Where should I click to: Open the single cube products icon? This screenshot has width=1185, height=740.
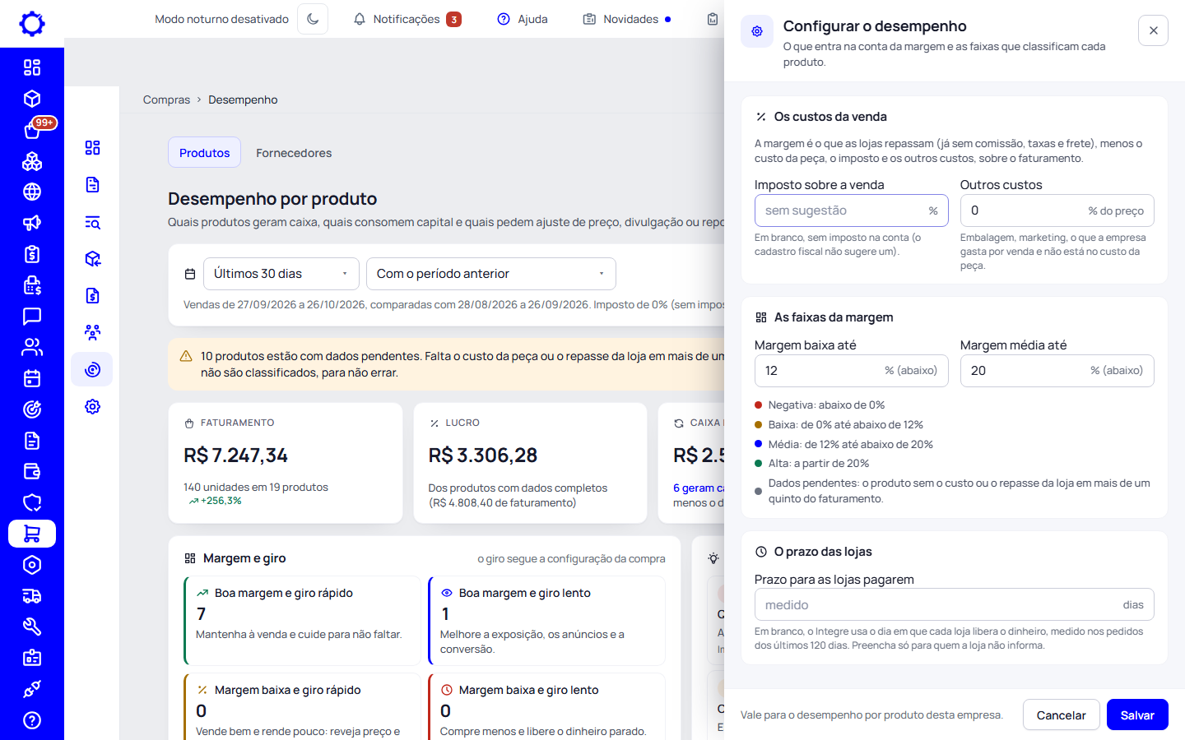point(32,99)
